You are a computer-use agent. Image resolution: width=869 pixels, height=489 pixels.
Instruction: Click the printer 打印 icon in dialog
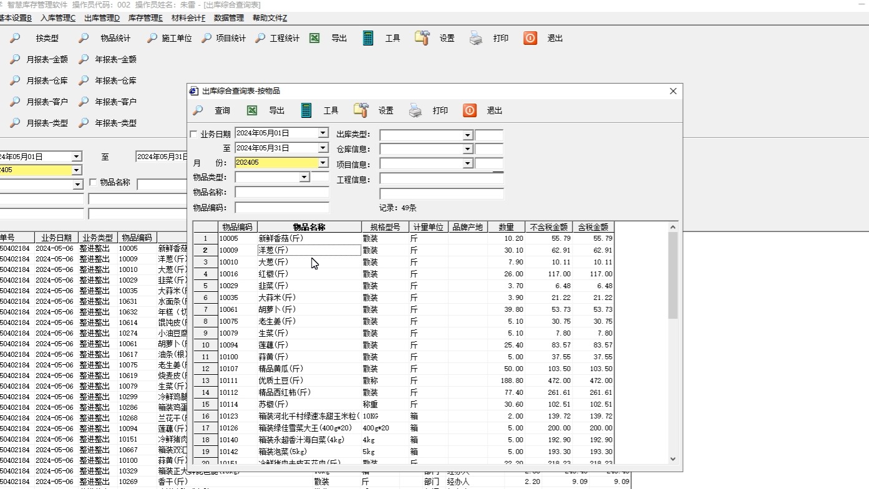pos(415,110)
